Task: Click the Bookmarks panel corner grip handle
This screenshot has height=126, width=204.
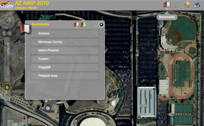Action: 102,98
